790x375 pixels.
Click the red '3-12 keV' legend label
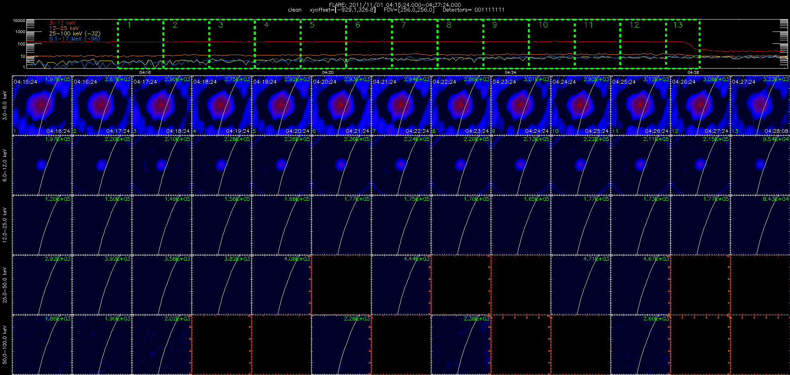(x=62, y=23)
